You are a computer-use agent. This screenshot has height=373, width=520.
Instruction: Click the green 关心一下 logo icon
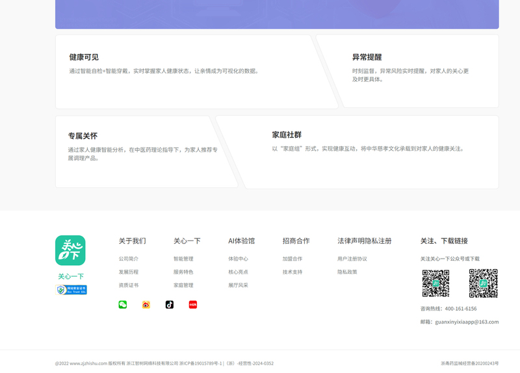[70, 250]
